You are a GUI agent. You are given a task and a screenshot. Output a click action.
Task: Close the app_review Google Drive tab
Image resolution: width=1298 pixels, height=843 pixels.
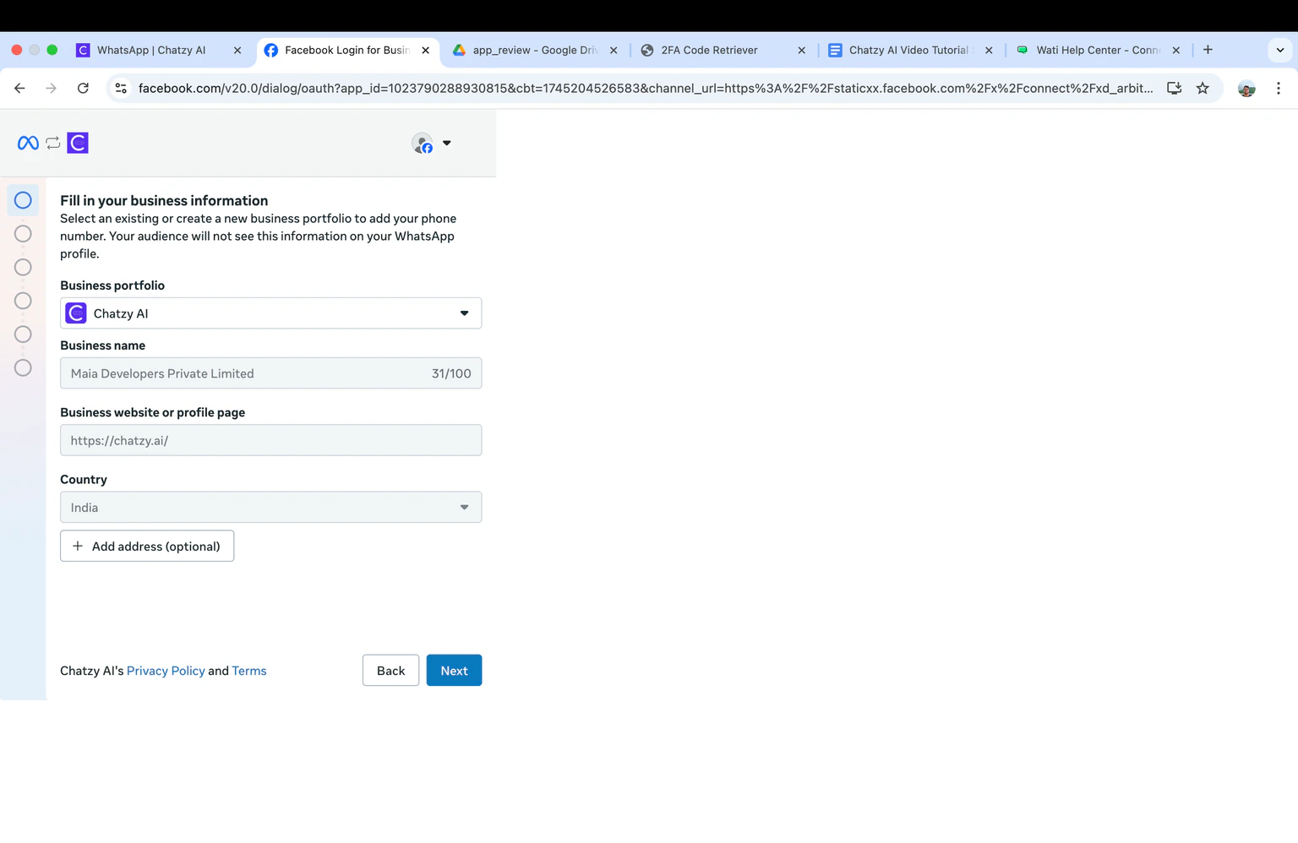click(614, 50)
